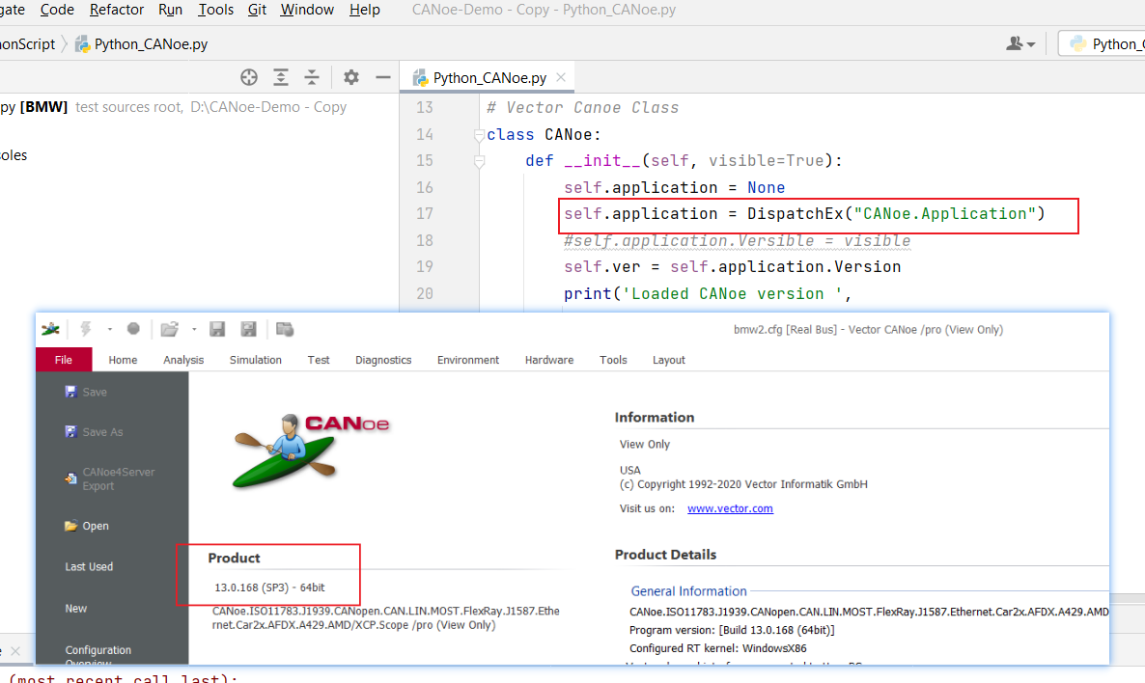This screenshot has width=1145, height=683.
Task: Select the Diagnostics ribbon tab
Action: coord(383,360)
